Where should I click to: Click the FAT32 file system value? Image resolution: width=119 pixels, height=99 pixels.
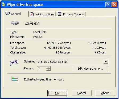click(x=38, y=37)
